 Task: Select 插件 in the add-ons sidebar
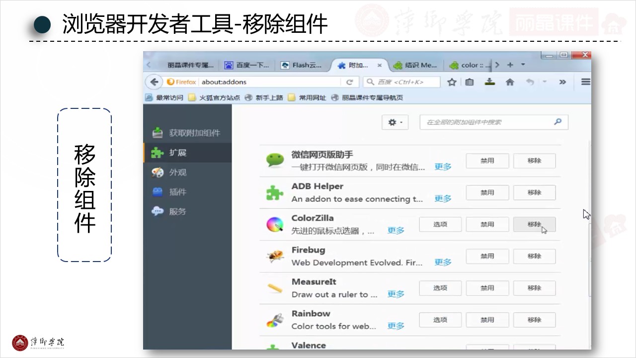(187, 192)
